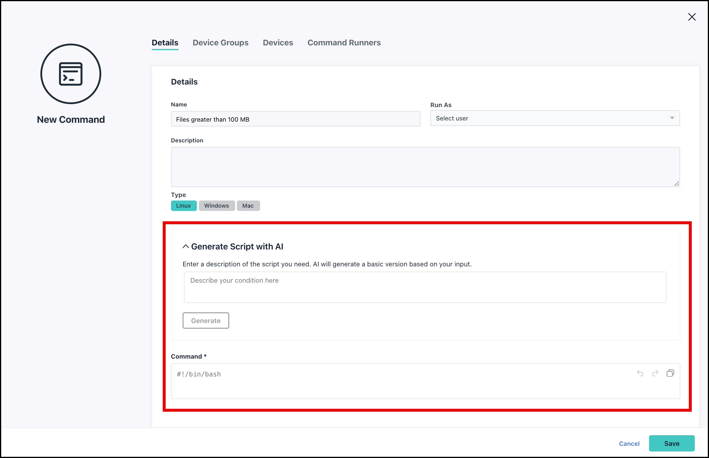Select the Linux type toggle

[x=183, y=206]
